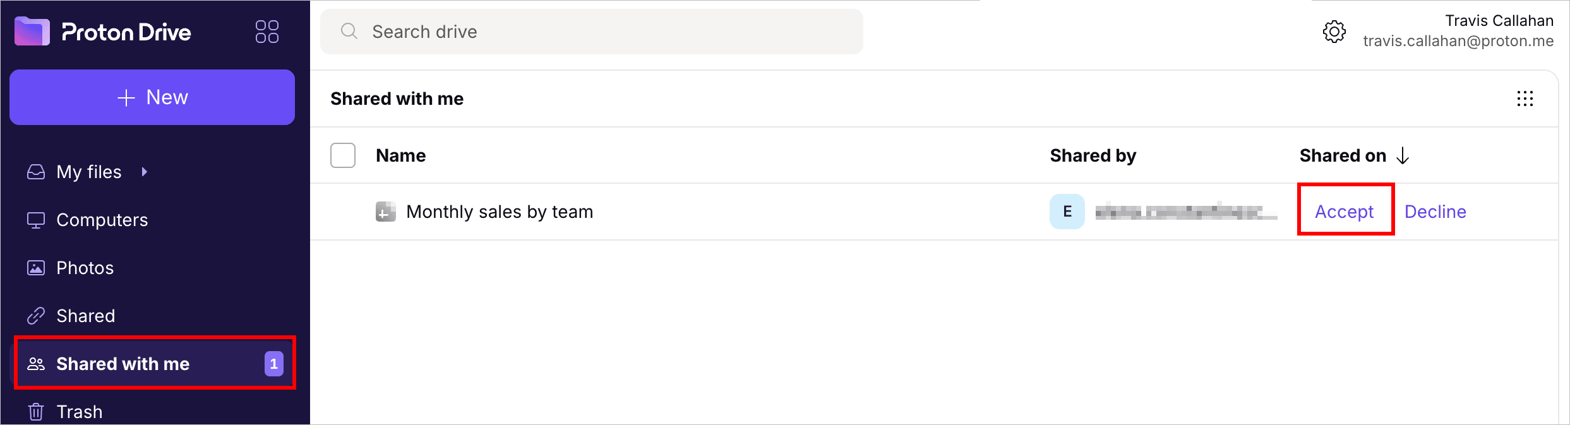Decline the shared file invitation
Image resolution: width=1570 pixels, height=425 pixels.
1435,212
